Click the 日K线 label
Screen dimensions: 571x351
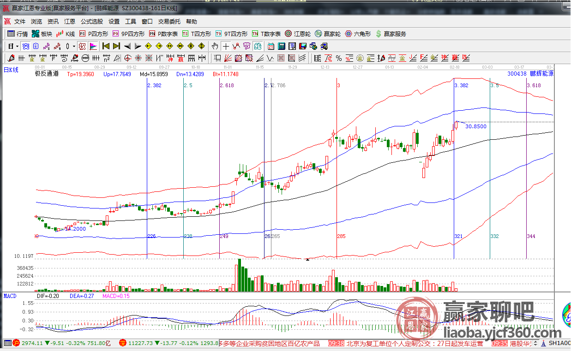(11, 70)
